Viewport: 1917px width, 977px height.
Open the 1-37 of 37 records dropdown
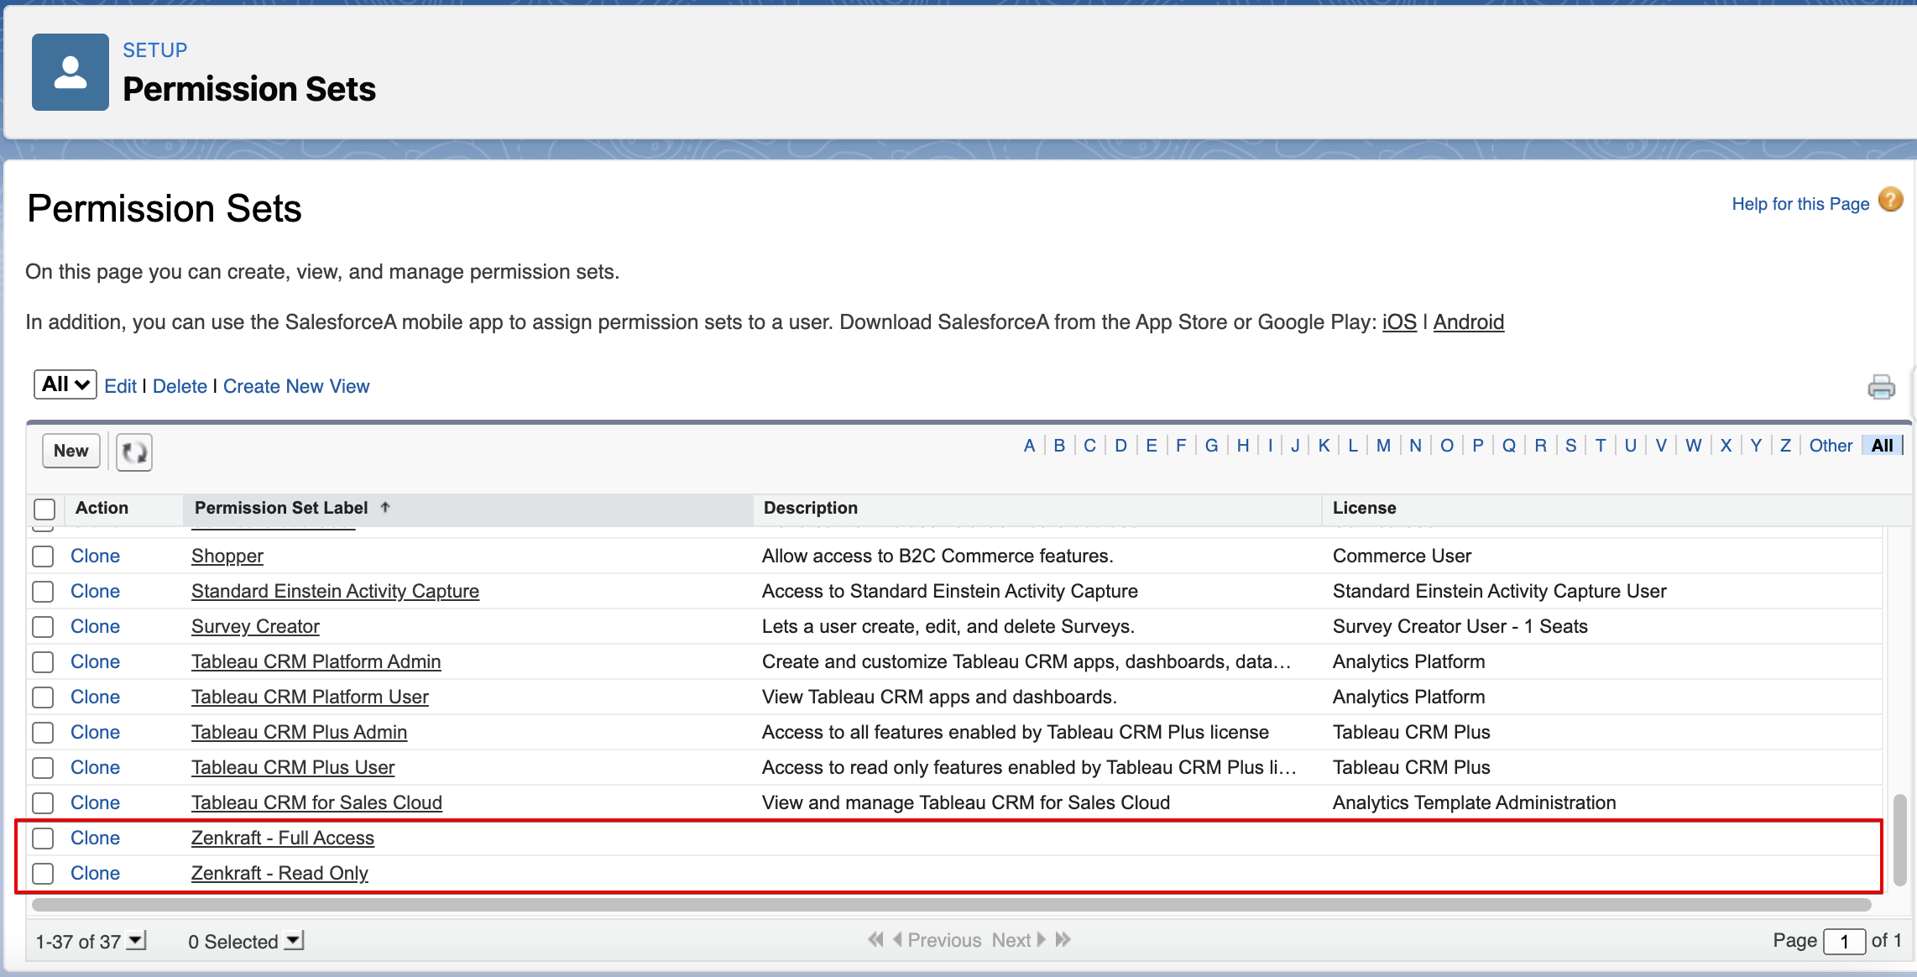137,941
